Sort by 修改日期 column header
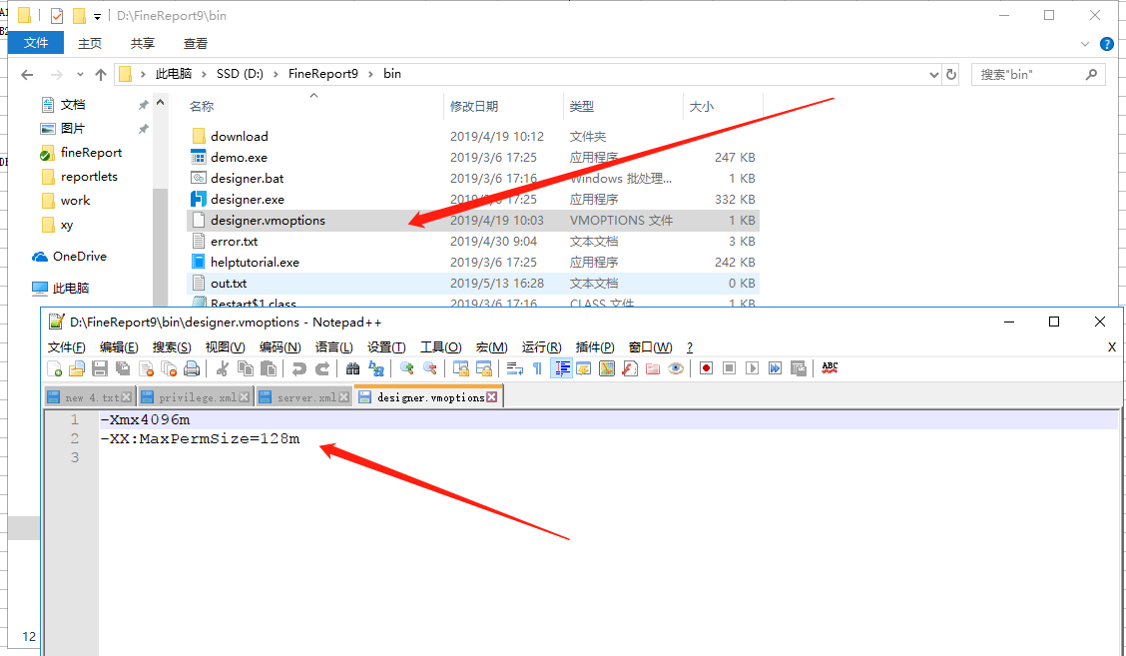The image size is (1126, 656). [474, 107]
